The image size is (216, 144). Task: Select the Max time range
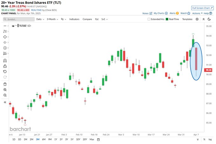click(x=92, y=140)
